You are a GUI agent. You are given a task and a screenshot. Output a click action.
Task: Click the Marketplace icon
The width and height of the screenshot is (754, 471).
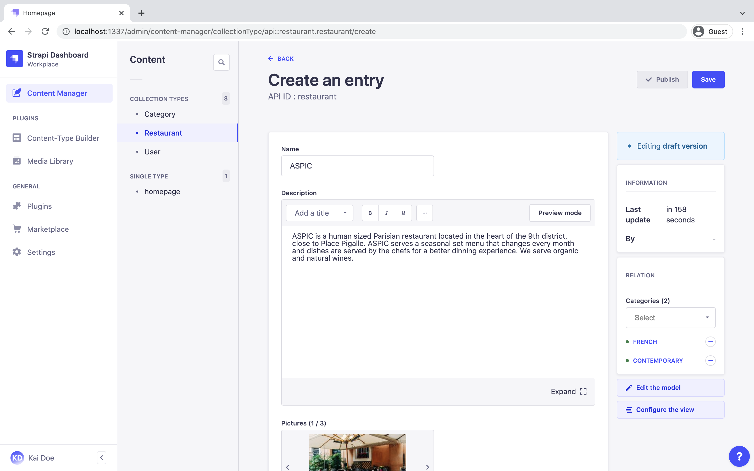17,228
